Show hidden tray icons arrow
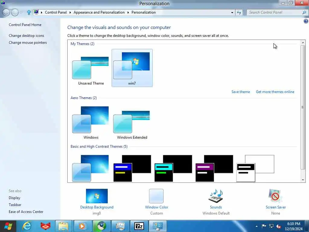Viewport: 309px width, 232px height. click(x=256, y=226)
